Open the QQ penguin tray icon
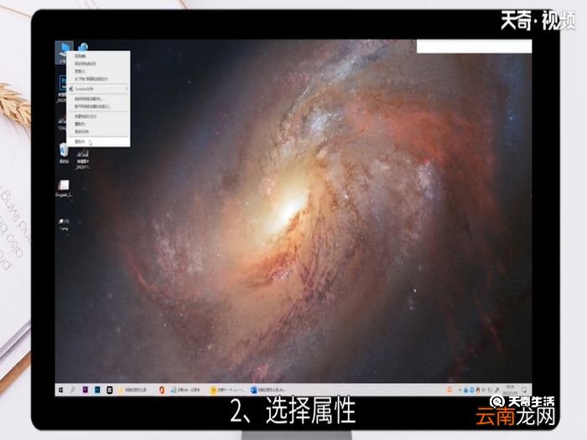 coord(478,390)
